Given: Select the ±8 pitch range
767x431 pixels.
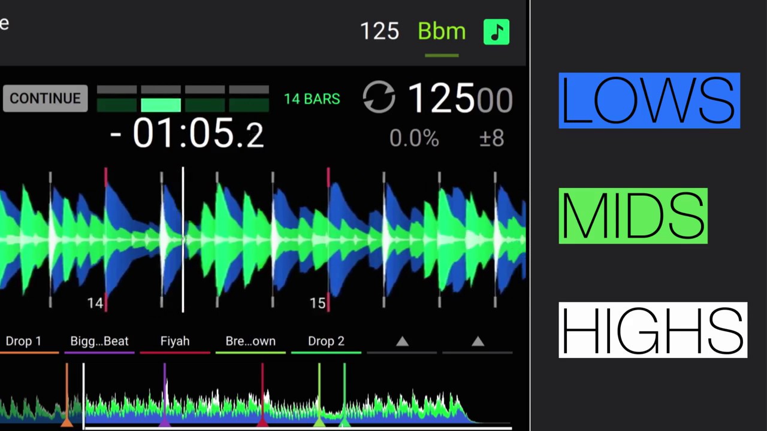Looking at the screenshot, I should coord(492,139).
